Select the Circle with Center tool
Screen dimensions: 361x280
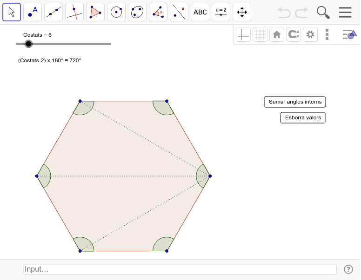tap(116, 12)
